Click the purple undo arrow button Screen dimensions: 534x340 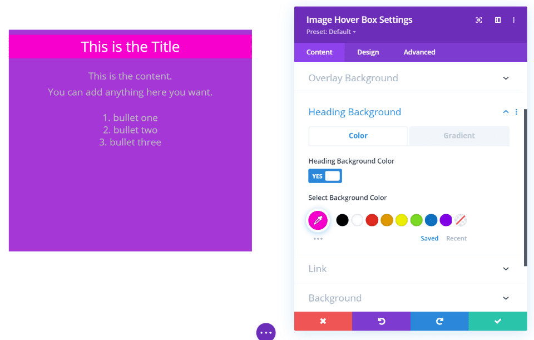pos(381,321)
